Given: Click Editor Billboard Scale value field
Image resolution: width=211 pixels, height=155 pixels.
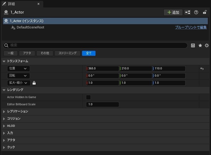Looking at the screenshot, I should [102, 104].
